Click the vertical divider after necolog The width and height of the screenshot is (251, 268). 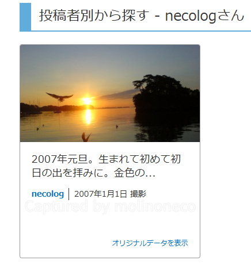click(x=69, y=194)
